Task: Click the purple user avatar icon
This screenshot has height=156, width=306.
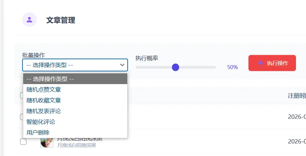Action: coord(29,20)
